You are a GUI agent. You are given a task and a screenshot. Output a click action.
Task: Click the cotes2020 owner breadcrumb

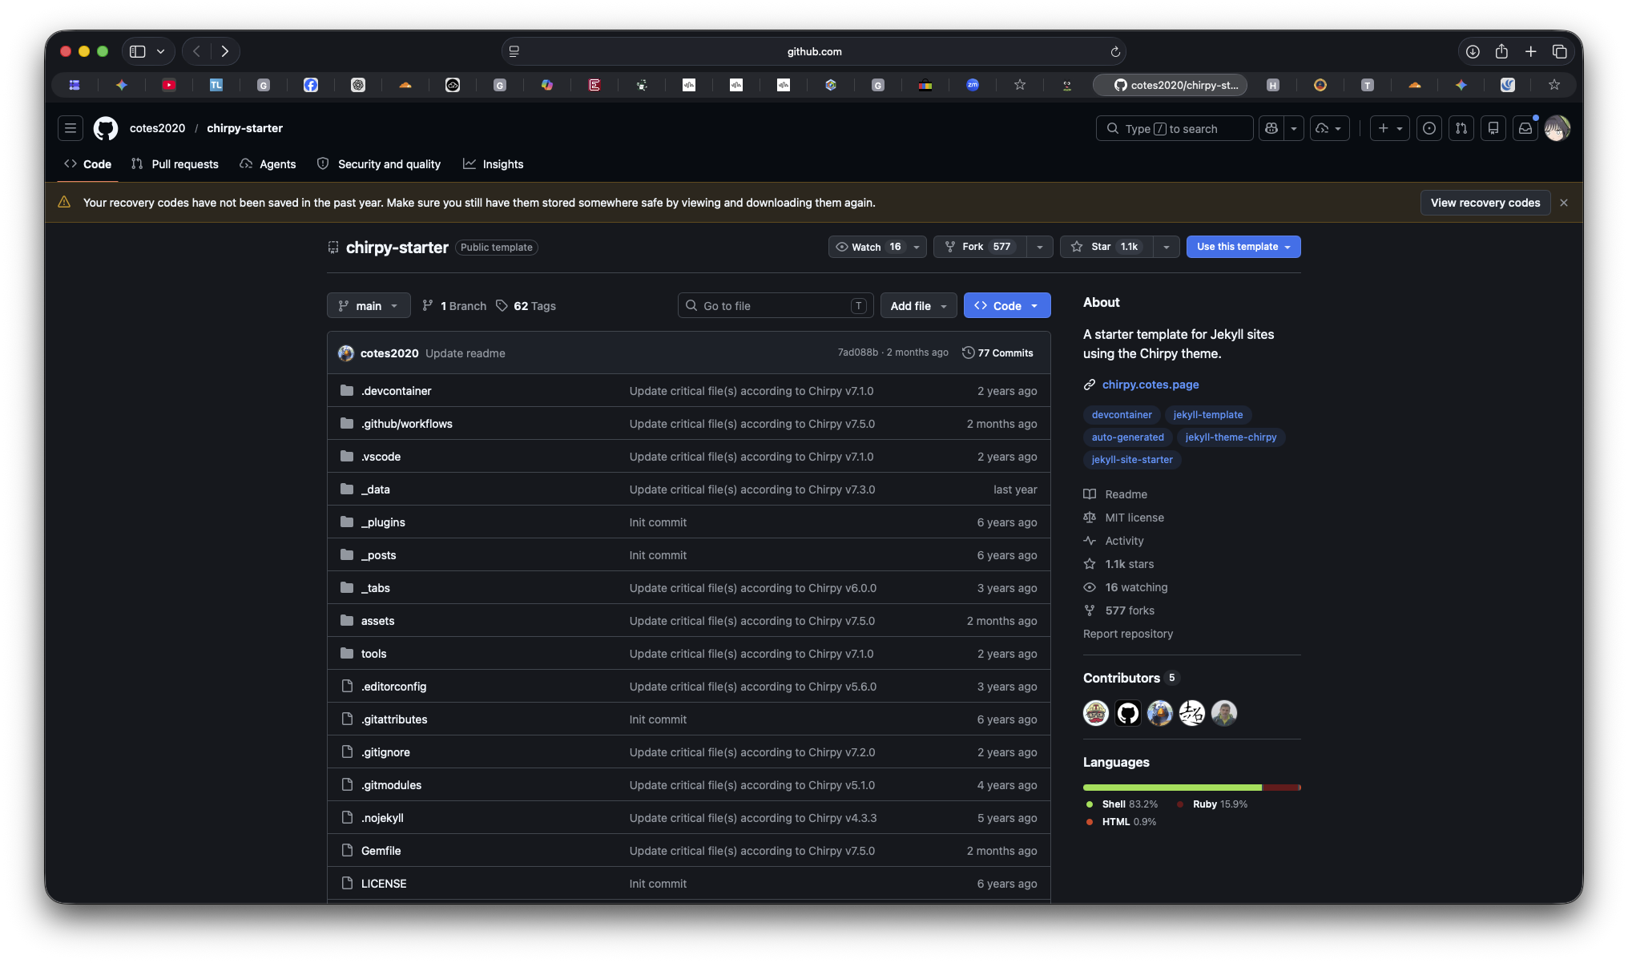(x=157, y=128)
